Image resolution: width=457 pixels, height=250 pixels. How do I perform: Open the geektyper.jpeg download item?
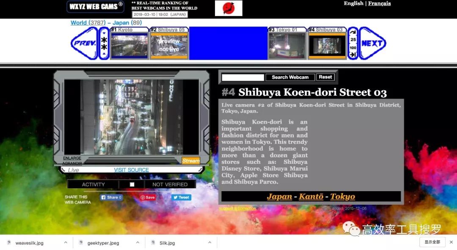103,243
